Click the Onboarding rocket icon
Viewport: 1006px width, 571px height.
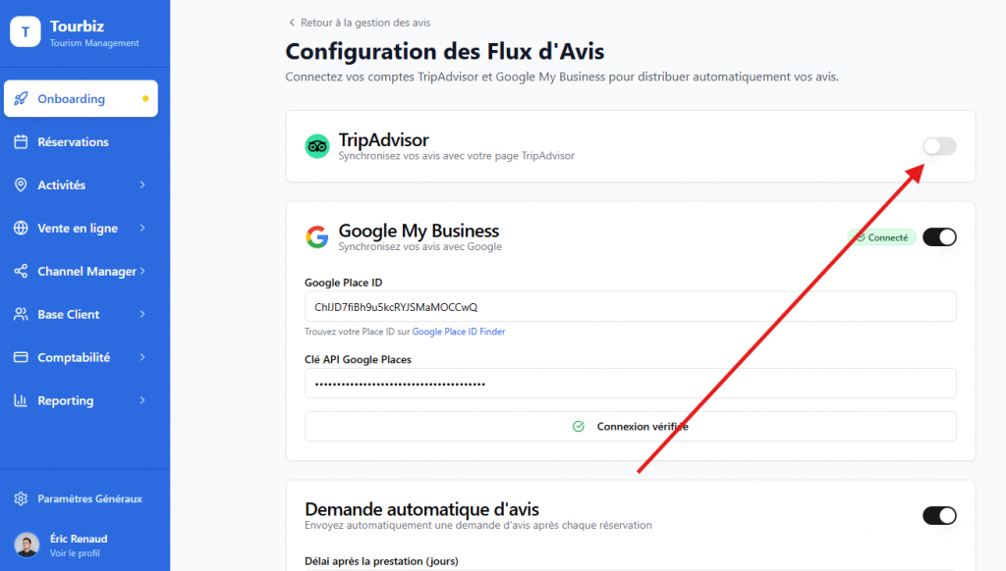(x=21, y=99)
